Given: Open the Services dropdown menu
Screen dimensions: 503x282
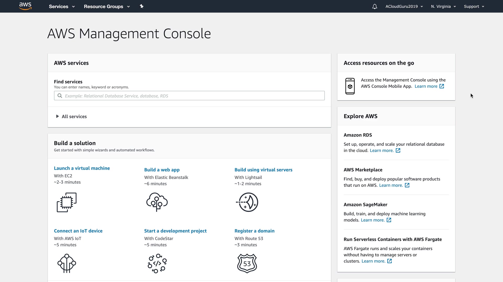Looking at the screenshot, I should pyautogui.click(x=62, y=7).
